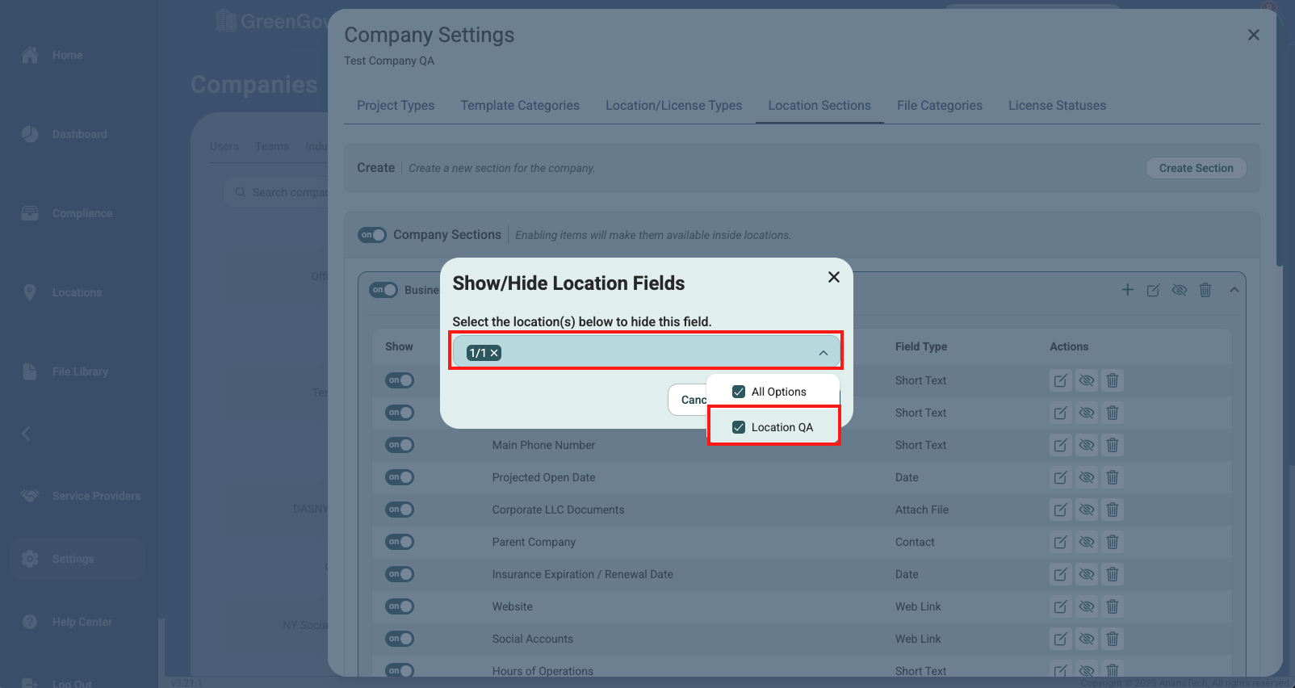Delete the Corporate LLC Documents field

[x=1112, y=510]
